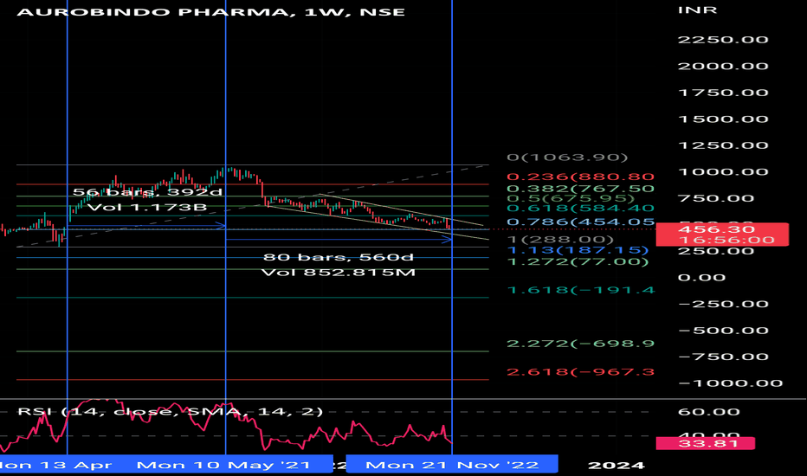Select the 0.786(454.05) Fibonacci level label
The height and width of the screenshot is (476, 807).
pos(580,222)
